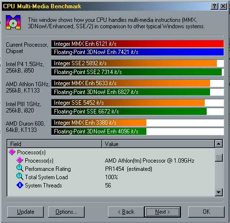Click the Field column header

[54, 144]
